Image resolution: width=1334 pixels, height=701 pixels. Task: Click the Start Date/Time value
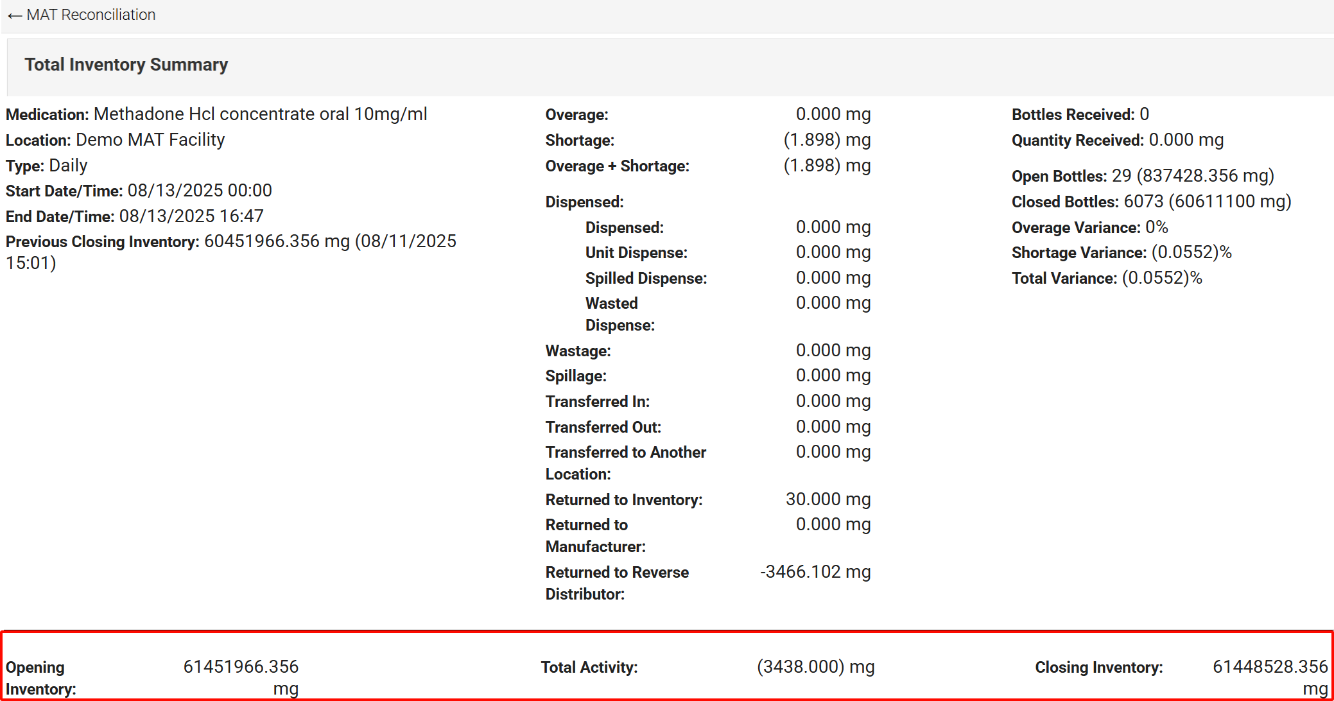(200, 191)
